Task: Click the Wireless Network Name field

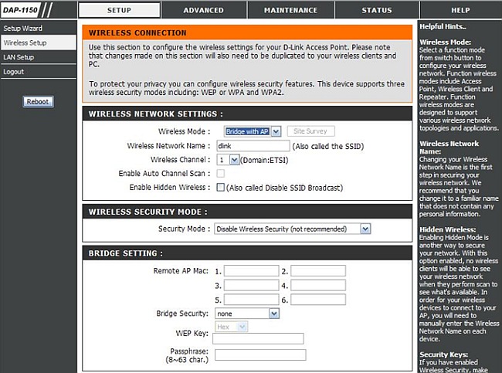Action: (253, 146)
